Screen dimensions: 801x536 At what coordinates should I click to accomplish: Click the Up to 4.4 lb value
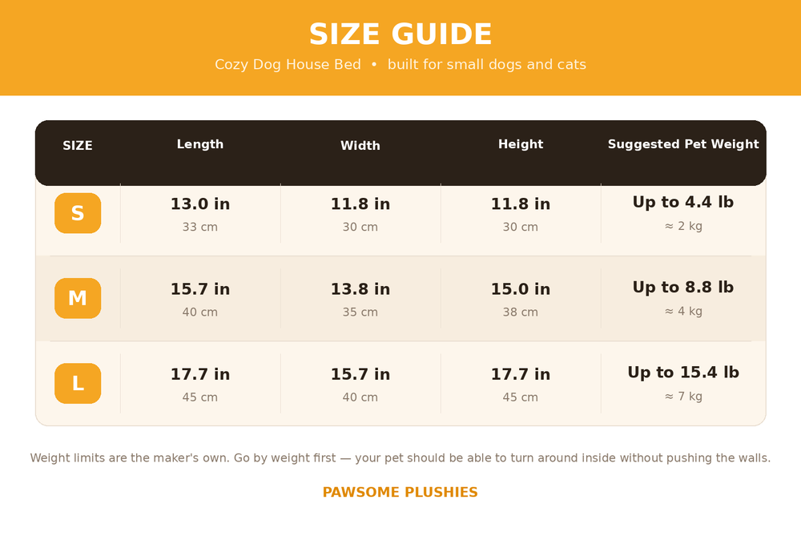pos(683,203)
